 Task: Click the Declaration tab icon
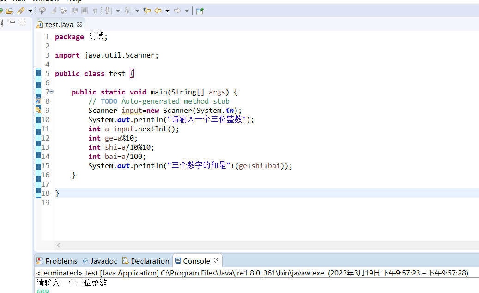126,261
